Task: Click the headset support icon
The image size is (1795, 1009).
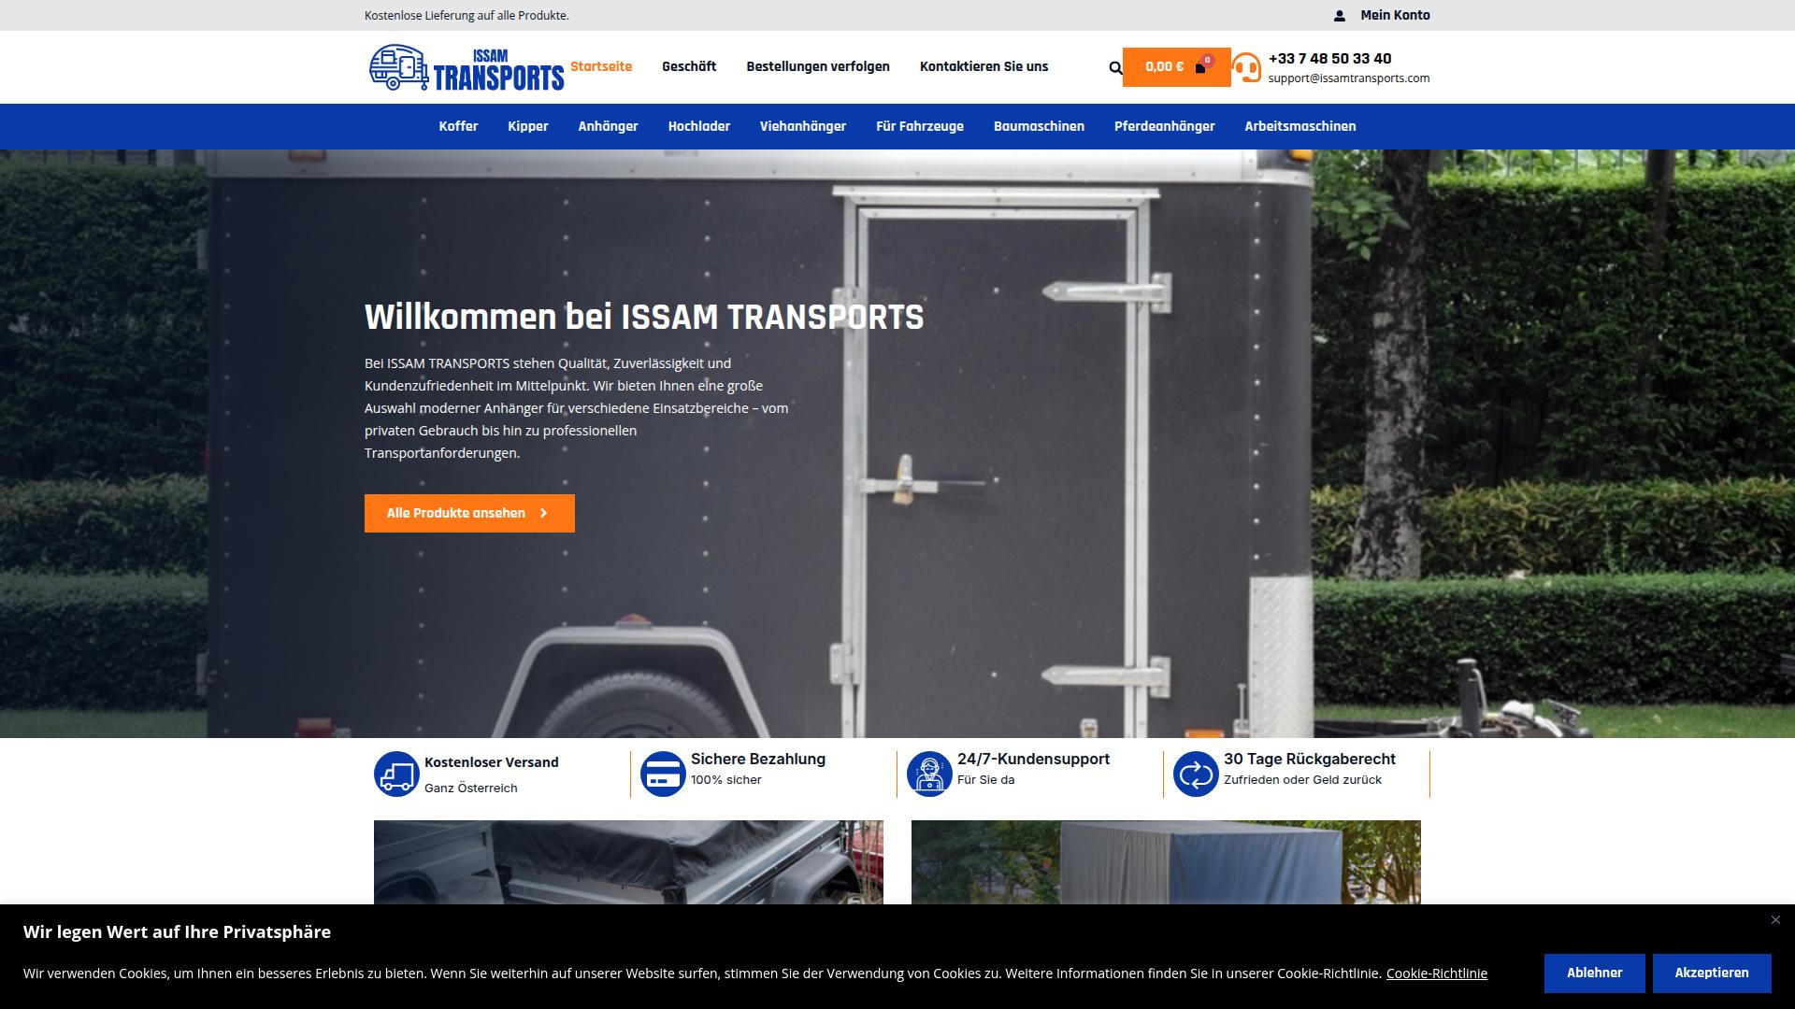Action: pyautogui.click(x=1244, y=67)
